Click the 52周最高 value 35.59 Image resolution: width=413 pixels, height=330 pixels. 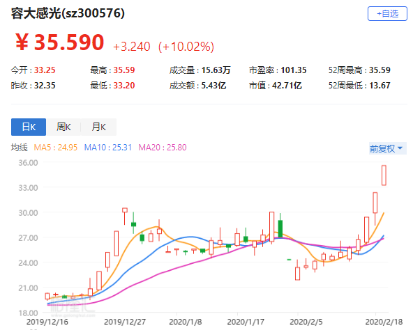coord(380,70)
